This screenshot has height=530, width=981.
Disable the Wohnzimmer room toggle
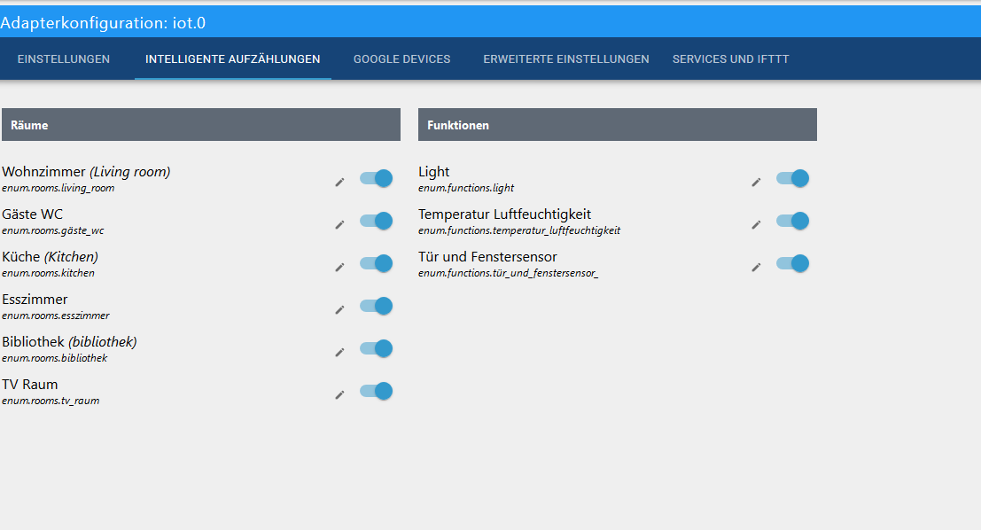coord(376,178)
